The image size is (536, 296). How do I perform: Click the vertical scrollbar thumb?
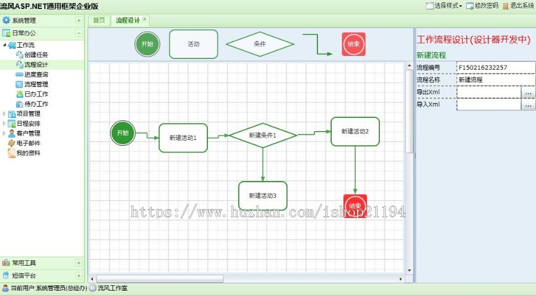click(x=409, y=111)
